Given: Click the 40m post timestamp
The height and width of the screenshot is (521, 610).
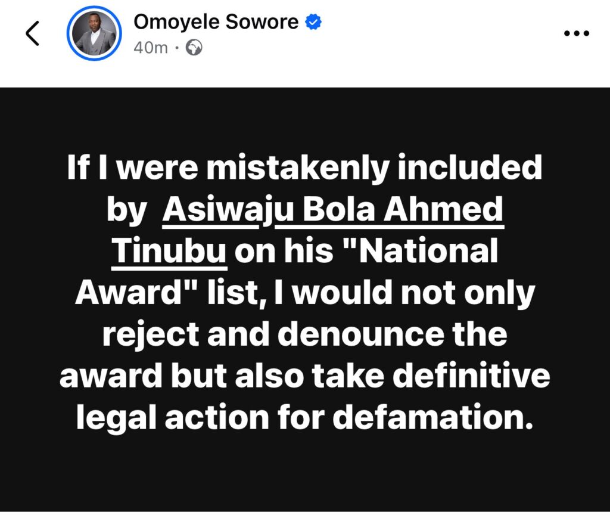Looking at the screenshot, I should pyautogui.click(x=151, y=48).
